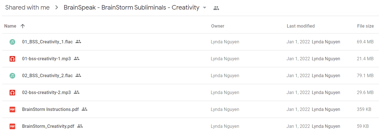379x134 pixels.
Task: Sort by the Last modified column header
Action: [x=301, y=26]
